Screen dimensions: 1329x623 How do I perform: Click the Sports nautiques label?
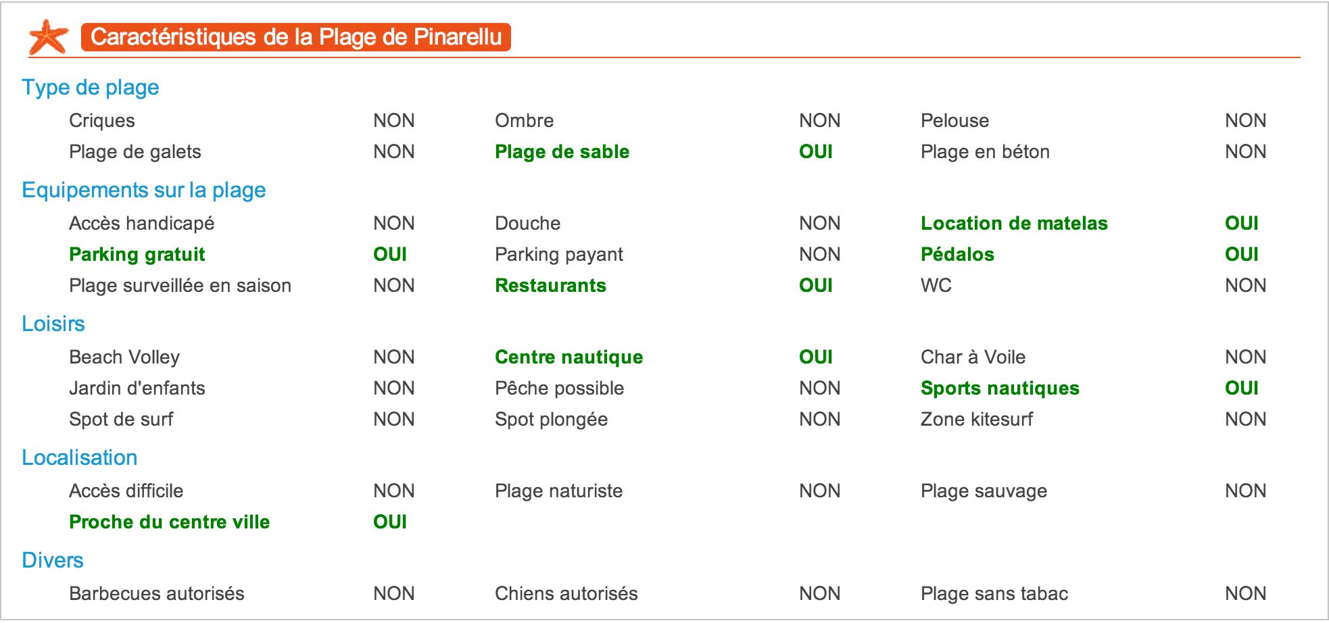click(1000, 388)
